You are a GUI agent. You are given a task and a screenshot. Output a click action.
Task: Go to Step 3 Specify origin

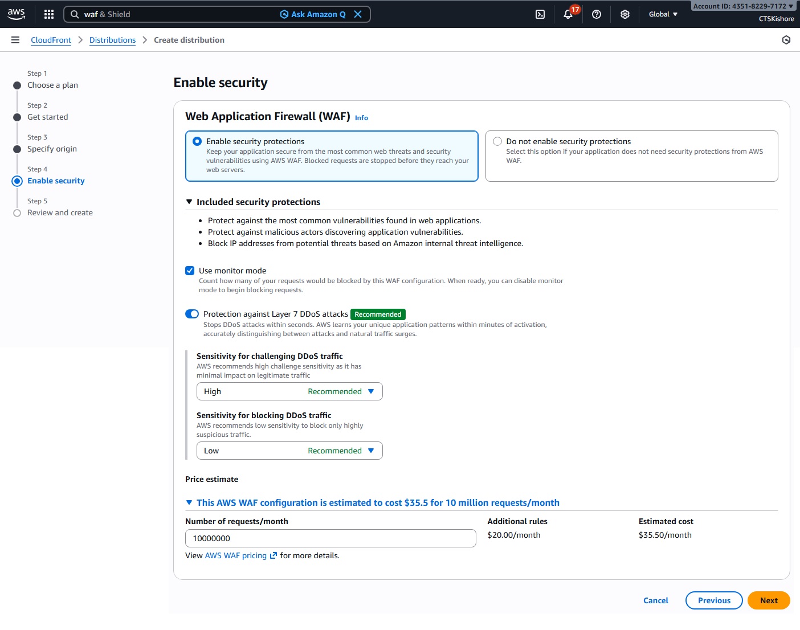coord(52,149)
